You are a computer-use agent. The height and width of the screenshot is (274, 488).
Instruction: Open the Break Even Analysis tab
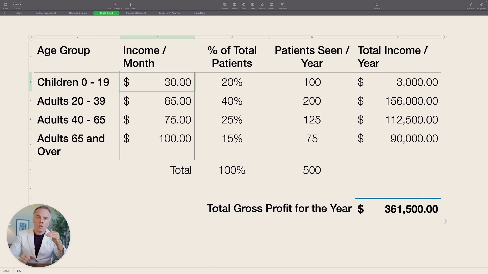(170, 13)
